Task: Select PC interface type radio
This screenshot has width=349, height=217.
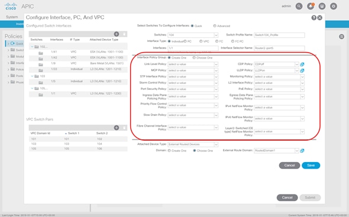Action: point(185,41)
